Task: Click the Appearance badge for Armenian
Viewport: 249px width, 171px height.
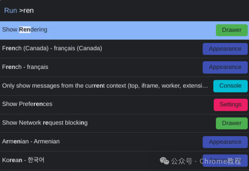Action: click(x=225, y=142)
